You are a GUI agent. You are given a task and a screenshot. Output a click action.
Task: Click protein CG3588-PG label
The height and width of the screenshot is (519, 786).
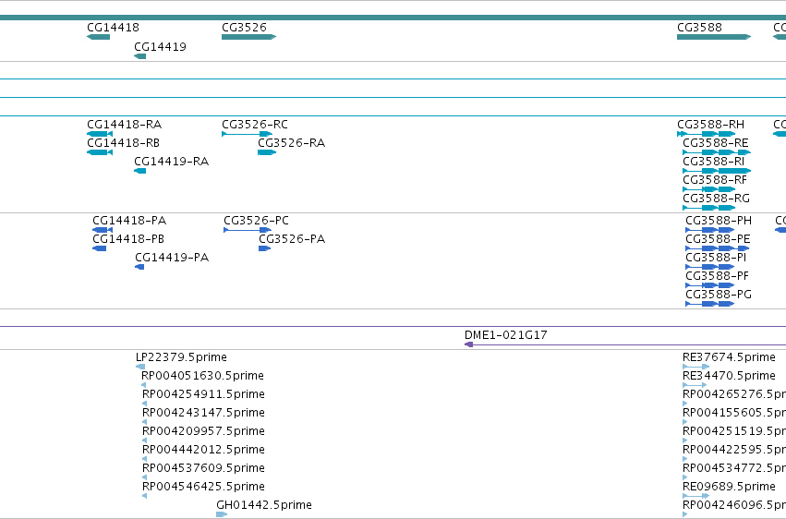(x=719, y=295)
